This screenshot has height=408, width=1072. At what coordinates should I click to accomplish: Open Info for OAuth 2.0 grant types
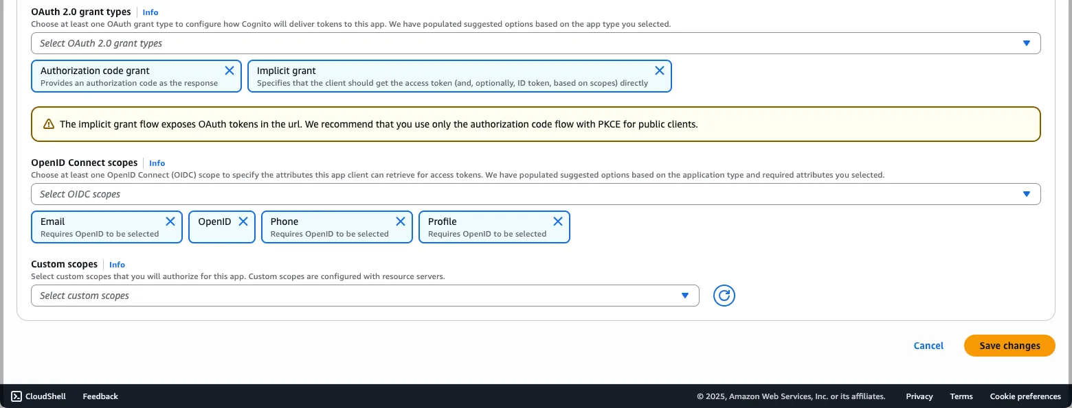150,12
